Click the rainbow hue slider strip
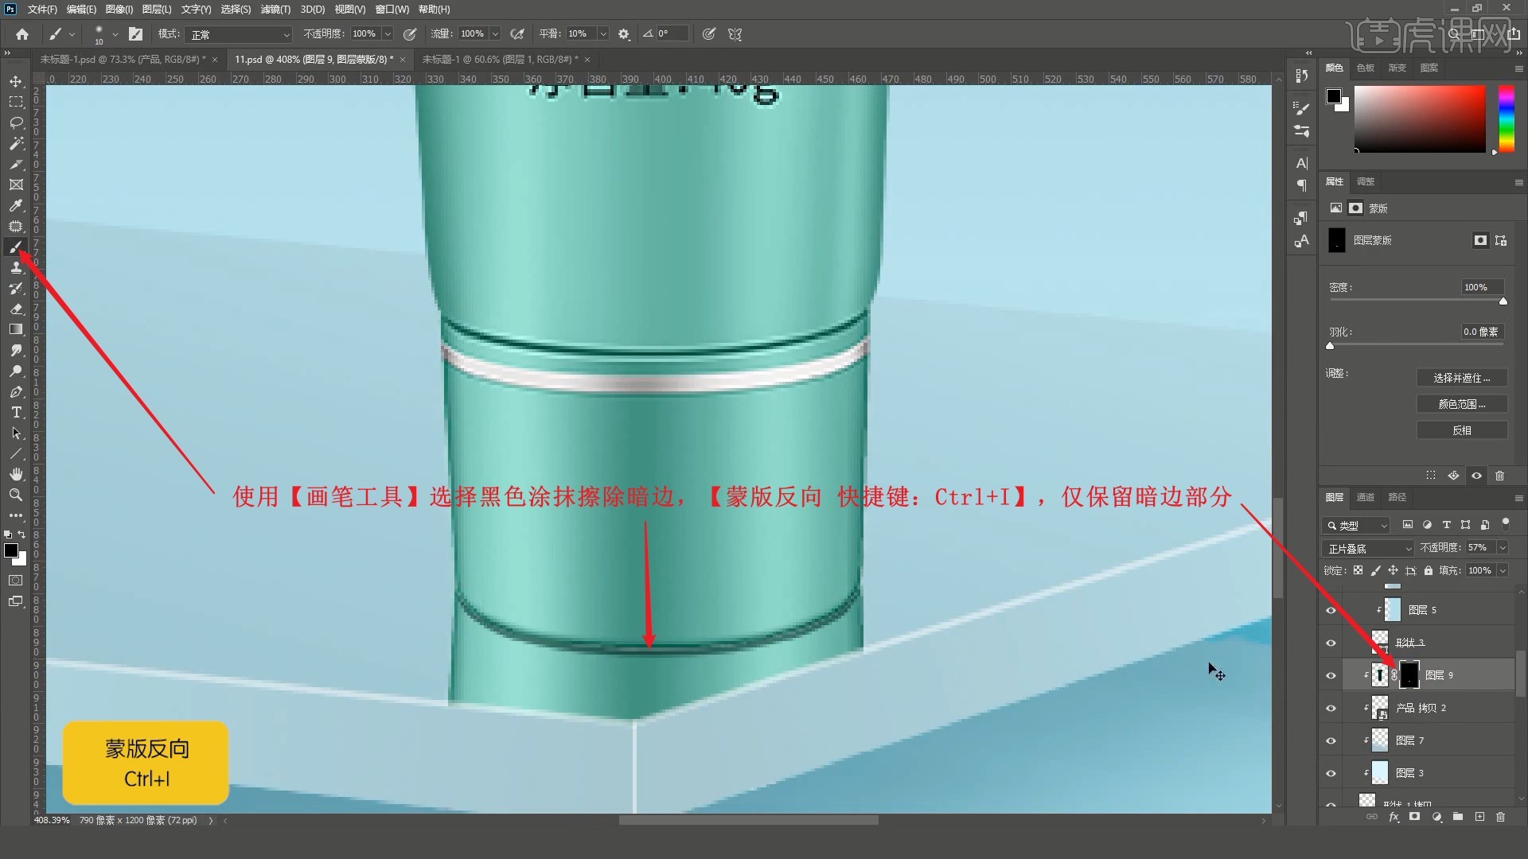The image size is (1528, 859). click(1506, 118)
